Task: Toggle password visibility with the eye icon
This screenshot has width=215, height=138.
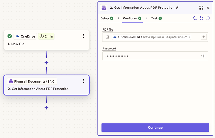Action: (203, 56)
